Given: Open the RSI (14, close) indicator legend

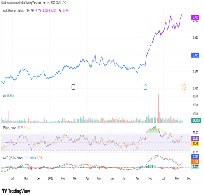Looking at the screenshot, I should coord(9,128).
